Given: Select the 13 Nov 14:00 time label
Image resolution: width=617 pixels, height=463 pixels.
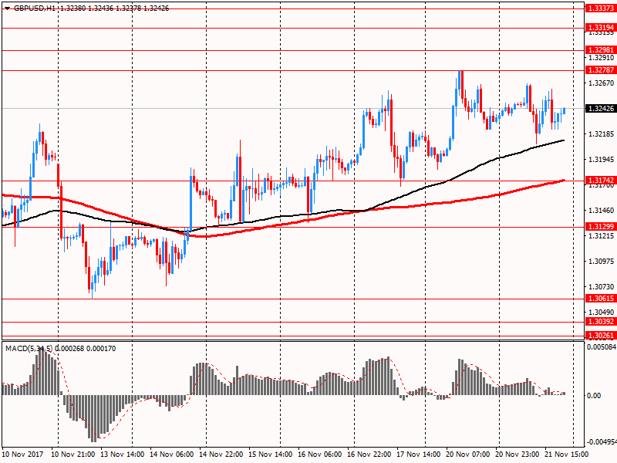Looking at the screenshot, I should 123,455.
